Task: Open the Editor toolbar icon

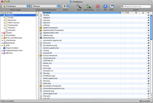Action: [111, 6]
